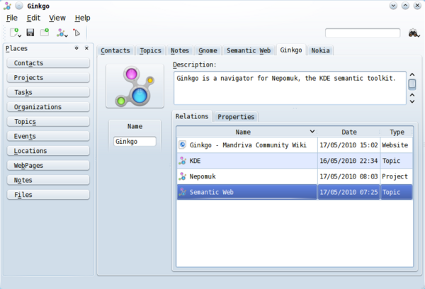Image resolution: width=425 pixels, height=289 pixels.
Task: Select the Semantic Web relation row
Action: tap(295, 192)
